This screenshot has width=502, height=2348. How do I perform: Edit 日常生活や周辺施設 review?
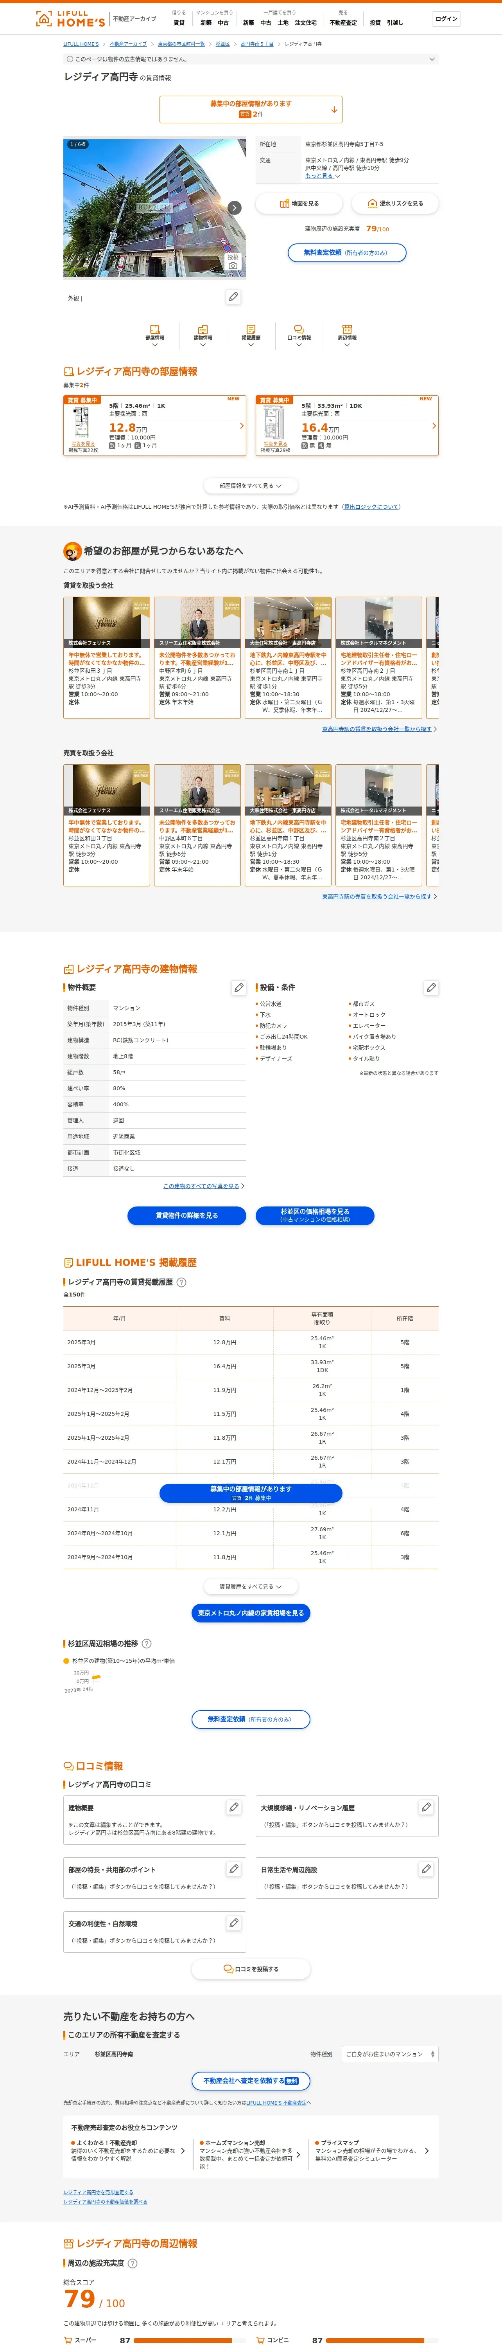click(427, 1869)
